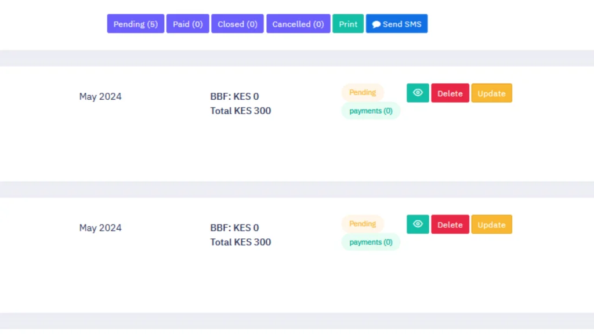This screenshot has height=334, width=594.
Task: Delete the first May 2024 invoice
Action: [450, 93]
